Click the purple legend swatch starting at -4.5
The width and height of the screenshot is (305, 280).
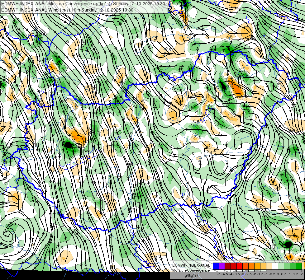click(222, 266)
